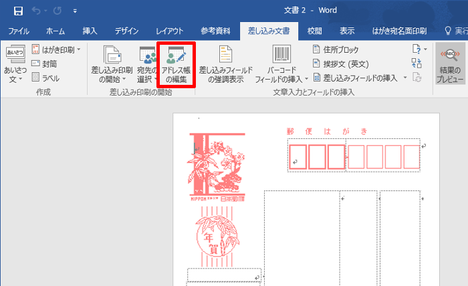The height and width of the screenshot is (286, 468).
Task: Click the Tell Me lightbulb search box
Action: click(456, 31)
